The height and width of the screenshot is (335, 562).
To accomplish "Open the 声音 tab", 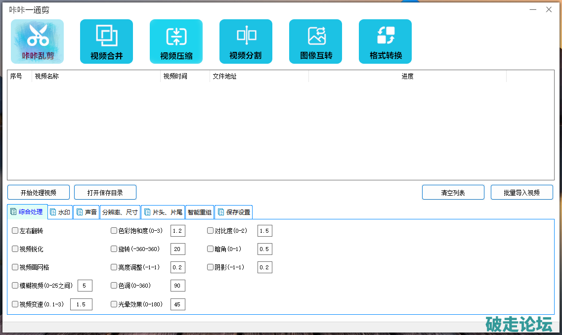I will pyautogui.click(x=86, y=212).
